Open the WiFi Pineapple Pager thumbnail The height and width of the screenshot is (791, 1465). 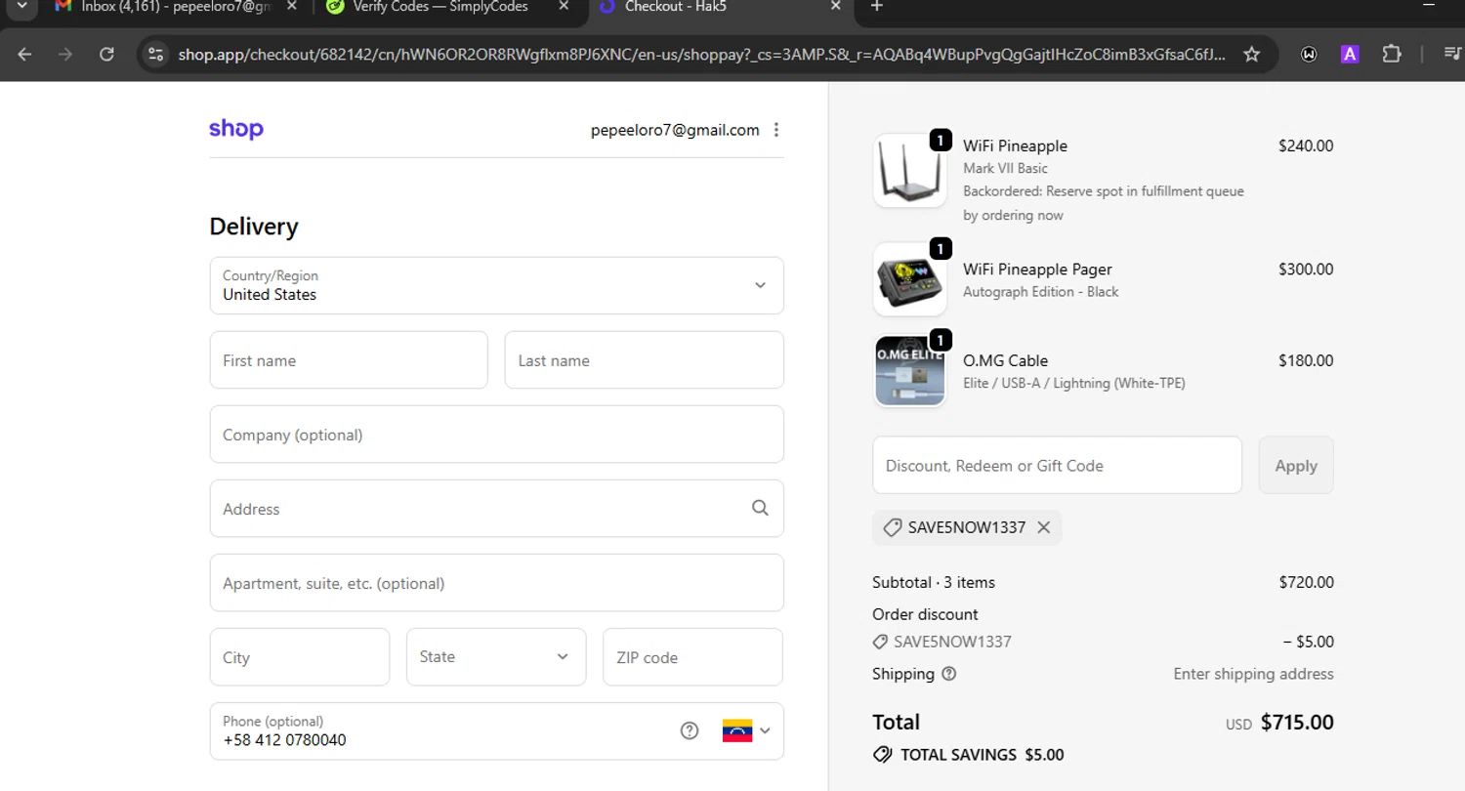[909, 279]
